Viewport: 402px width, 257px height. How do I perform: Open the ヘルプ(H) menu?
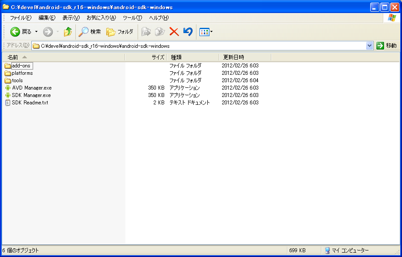159,18
